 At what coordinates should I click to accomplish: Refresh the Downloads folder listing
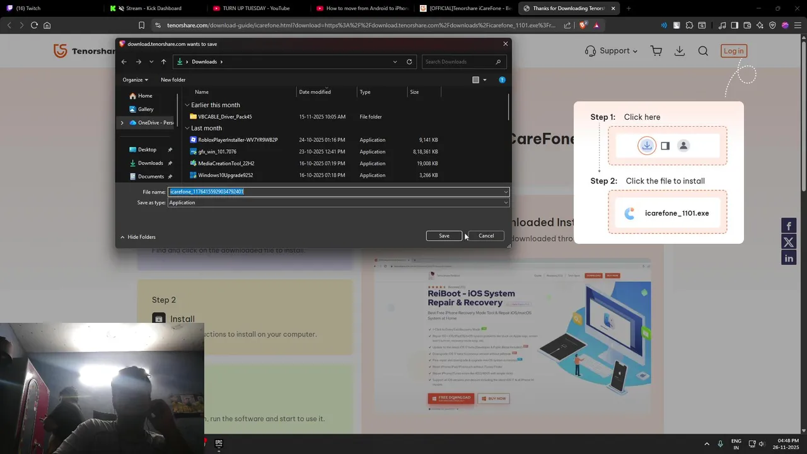click(409, 62)
